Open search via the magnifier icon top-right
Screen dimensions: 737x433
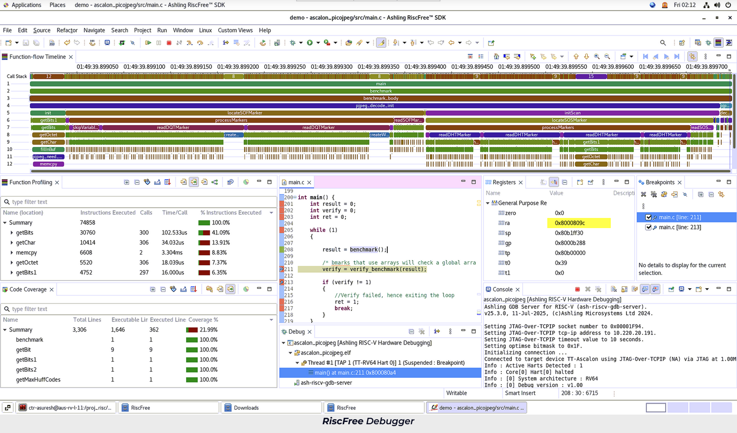pyautogui.click(x=663, y=42)
